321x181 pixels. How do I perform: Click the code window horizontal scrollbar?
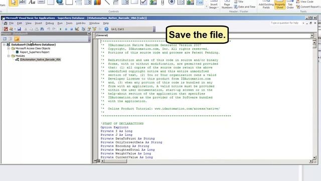207,161
